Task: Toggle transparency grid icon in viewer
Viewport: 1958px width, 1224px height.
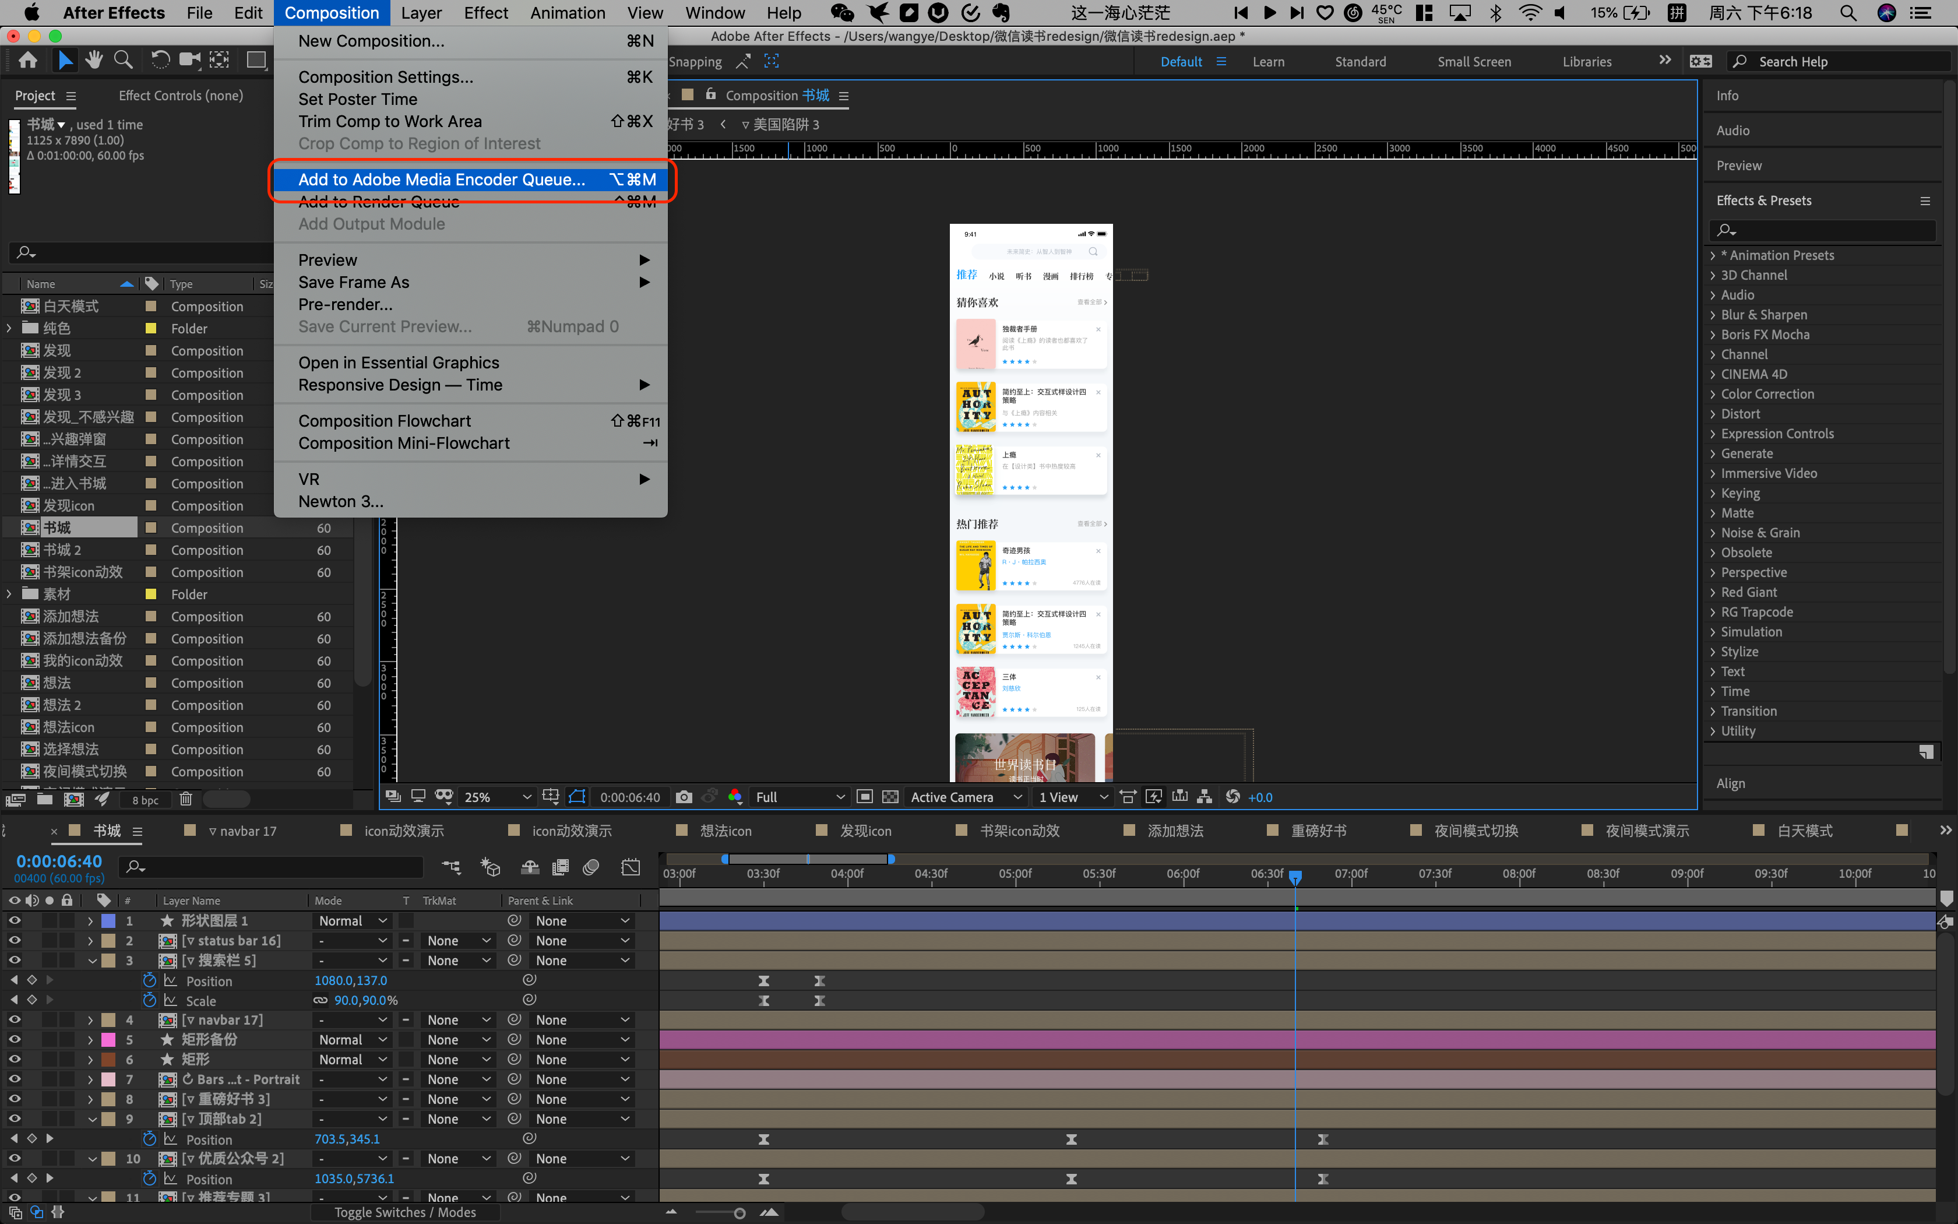Action: 890,797
